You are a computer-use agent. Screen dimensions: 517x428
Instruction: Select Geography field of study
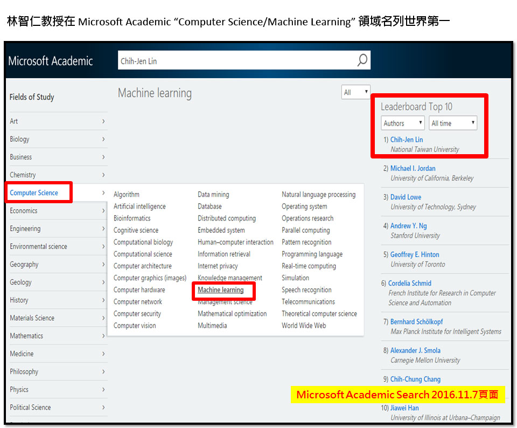[x=24, y=264]
